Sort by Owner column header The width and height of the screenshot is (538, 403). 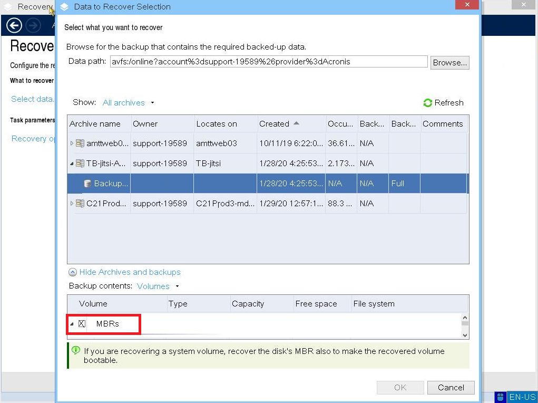pos(162,123)
